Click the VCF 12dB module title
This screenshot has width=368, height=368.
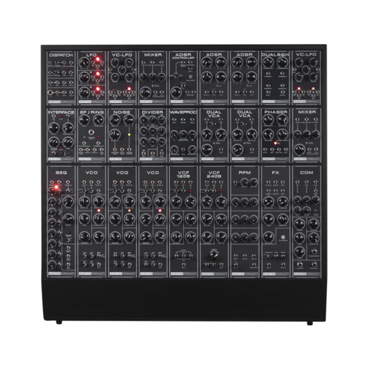click(183, 174)
